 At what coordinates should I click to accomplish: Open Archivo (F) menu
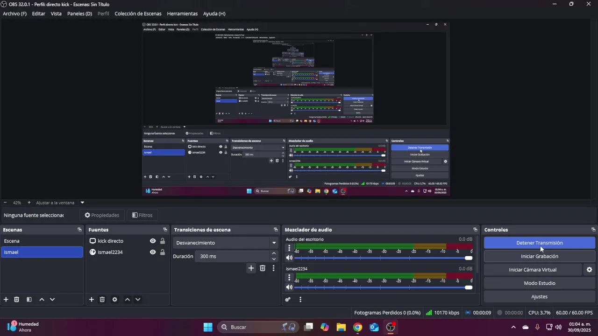[14, 14]
